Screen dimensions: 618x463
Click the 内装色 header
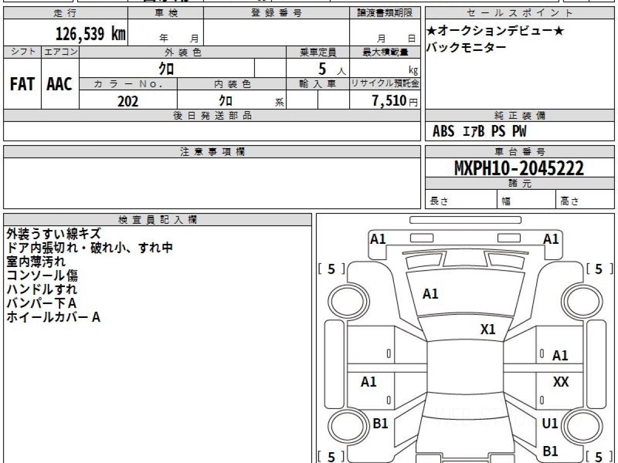(232, 84)
